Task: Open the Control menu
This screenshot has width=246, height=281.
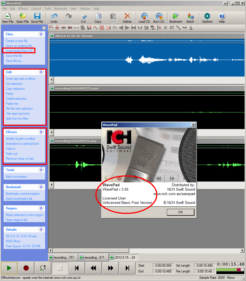Action: [x=36, y=9]
